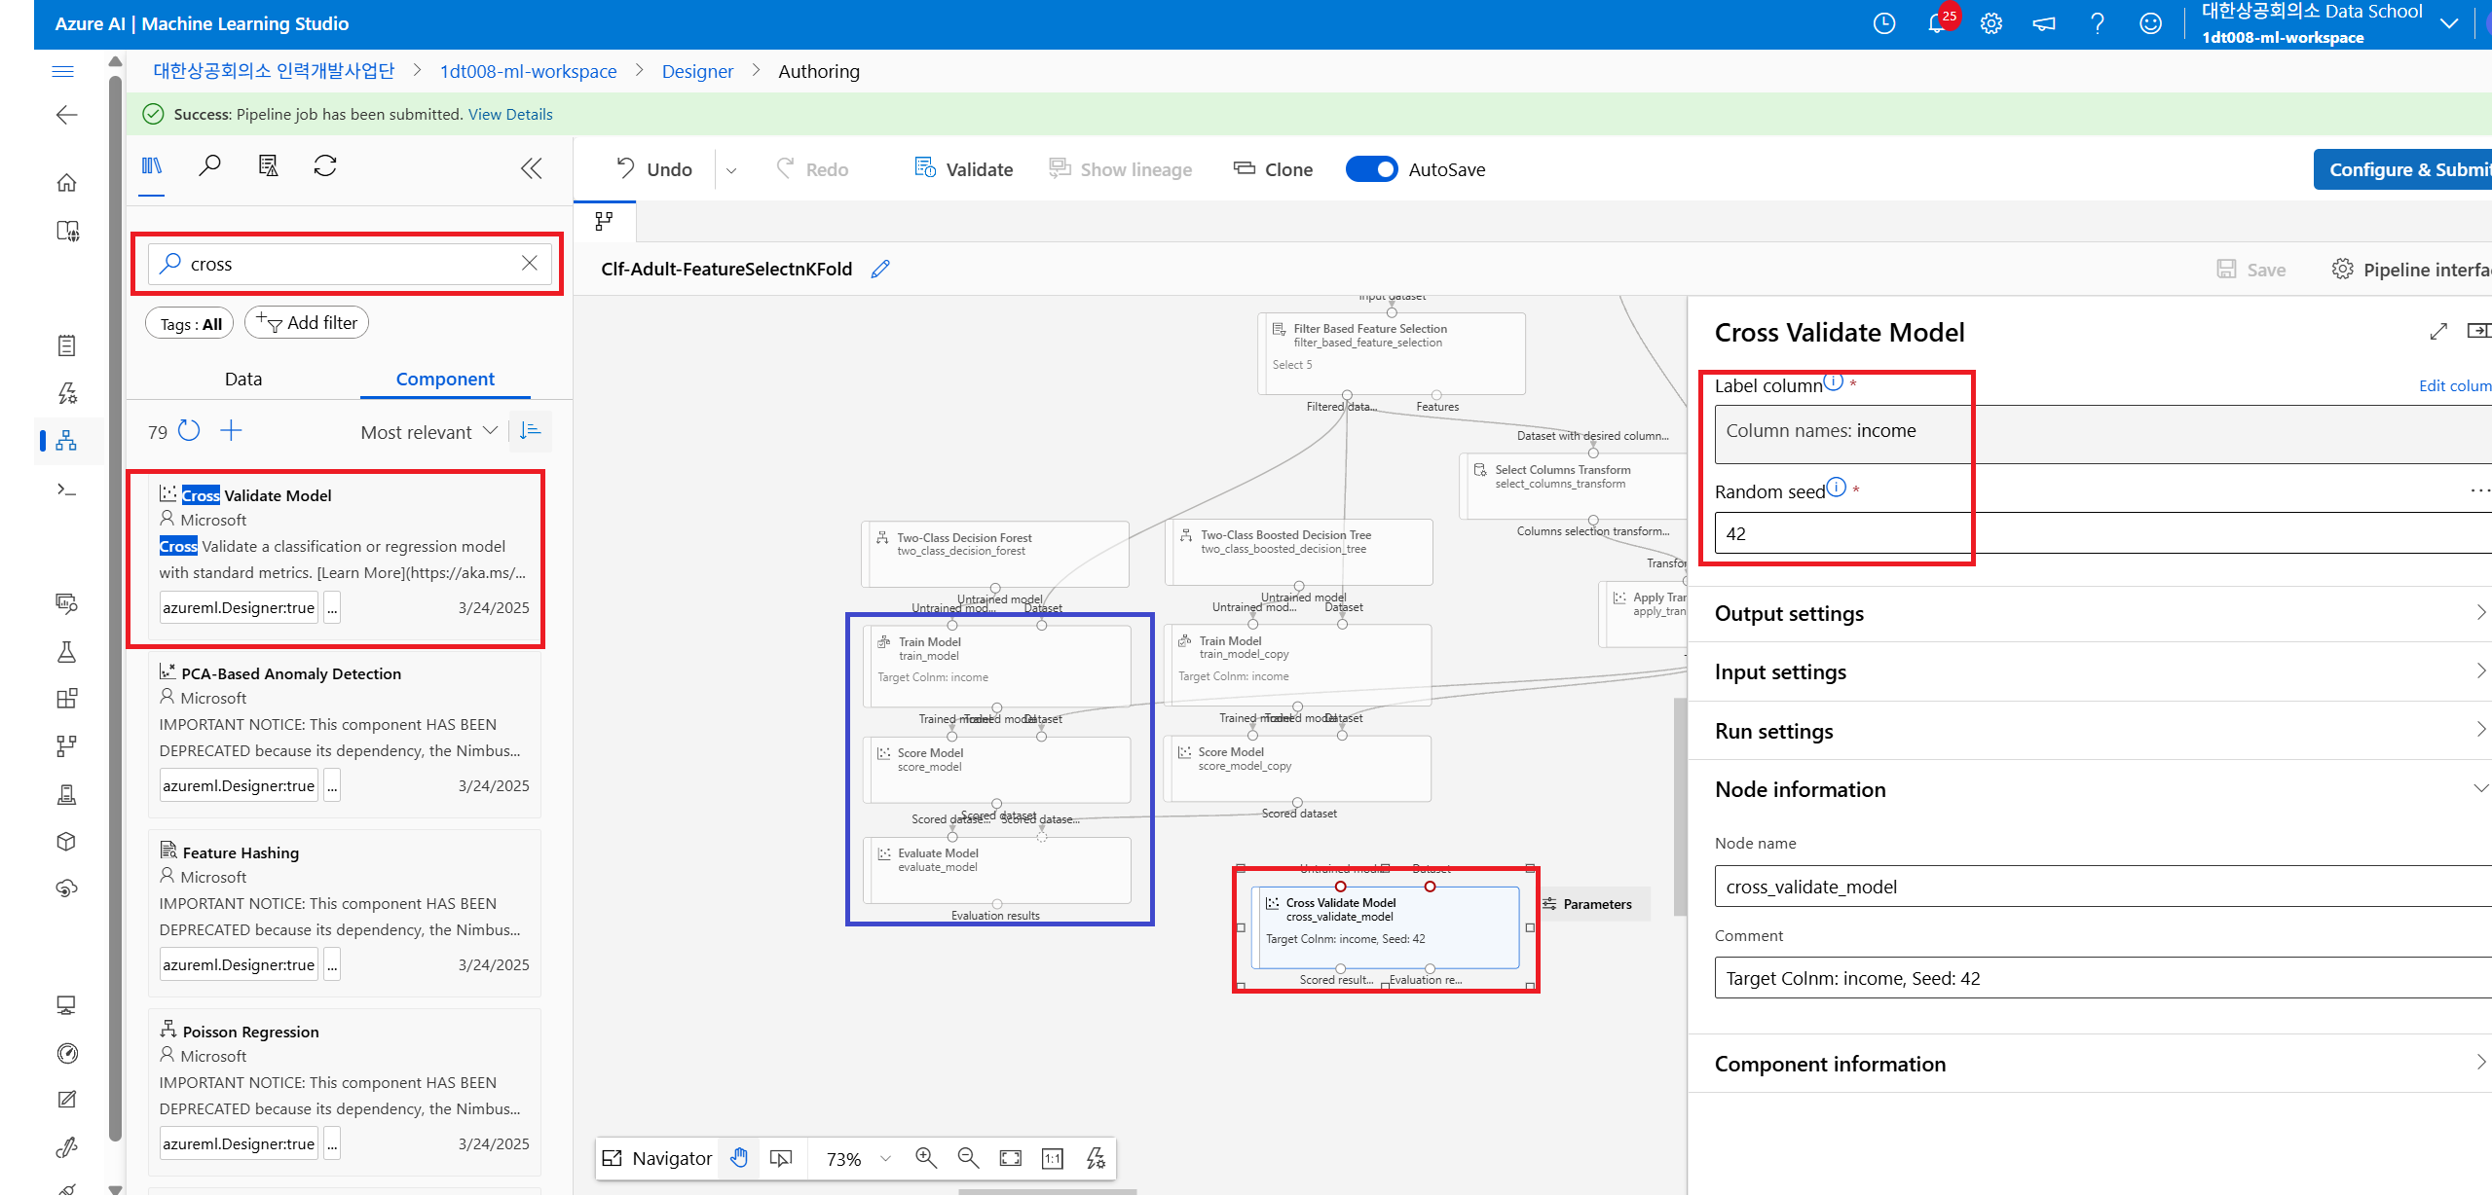Toggle the AutoSave switch
This screenshot has width=2492, height=1196.
[1371, 169]
